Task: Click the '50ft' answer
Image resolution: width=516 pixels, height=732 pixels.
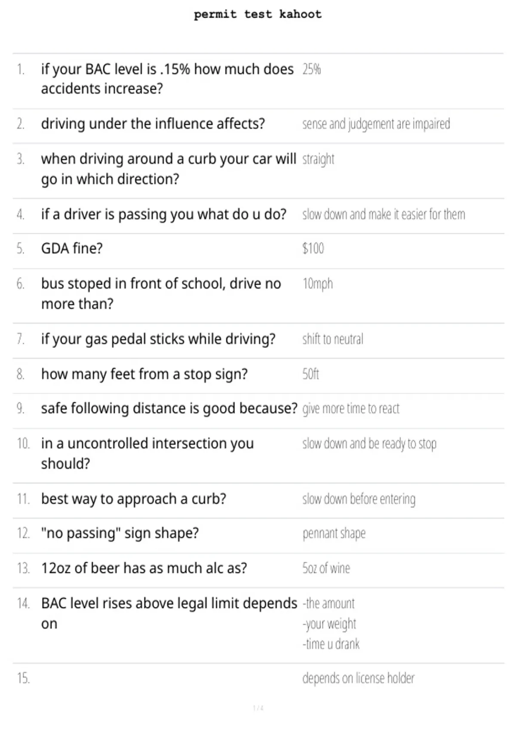Action: 310,374
